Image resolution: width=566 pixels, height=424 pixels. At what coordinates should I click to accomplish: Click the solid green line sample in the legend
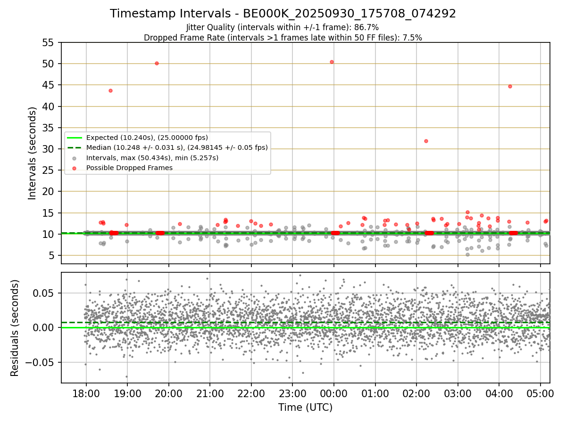[75, 138]
